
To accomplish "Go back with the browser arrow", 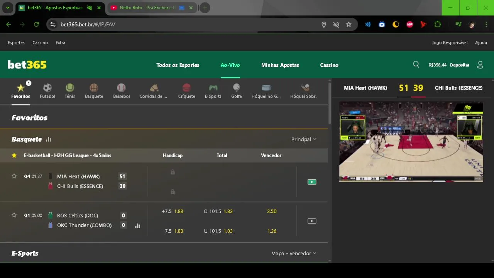I will click(8, 24).
